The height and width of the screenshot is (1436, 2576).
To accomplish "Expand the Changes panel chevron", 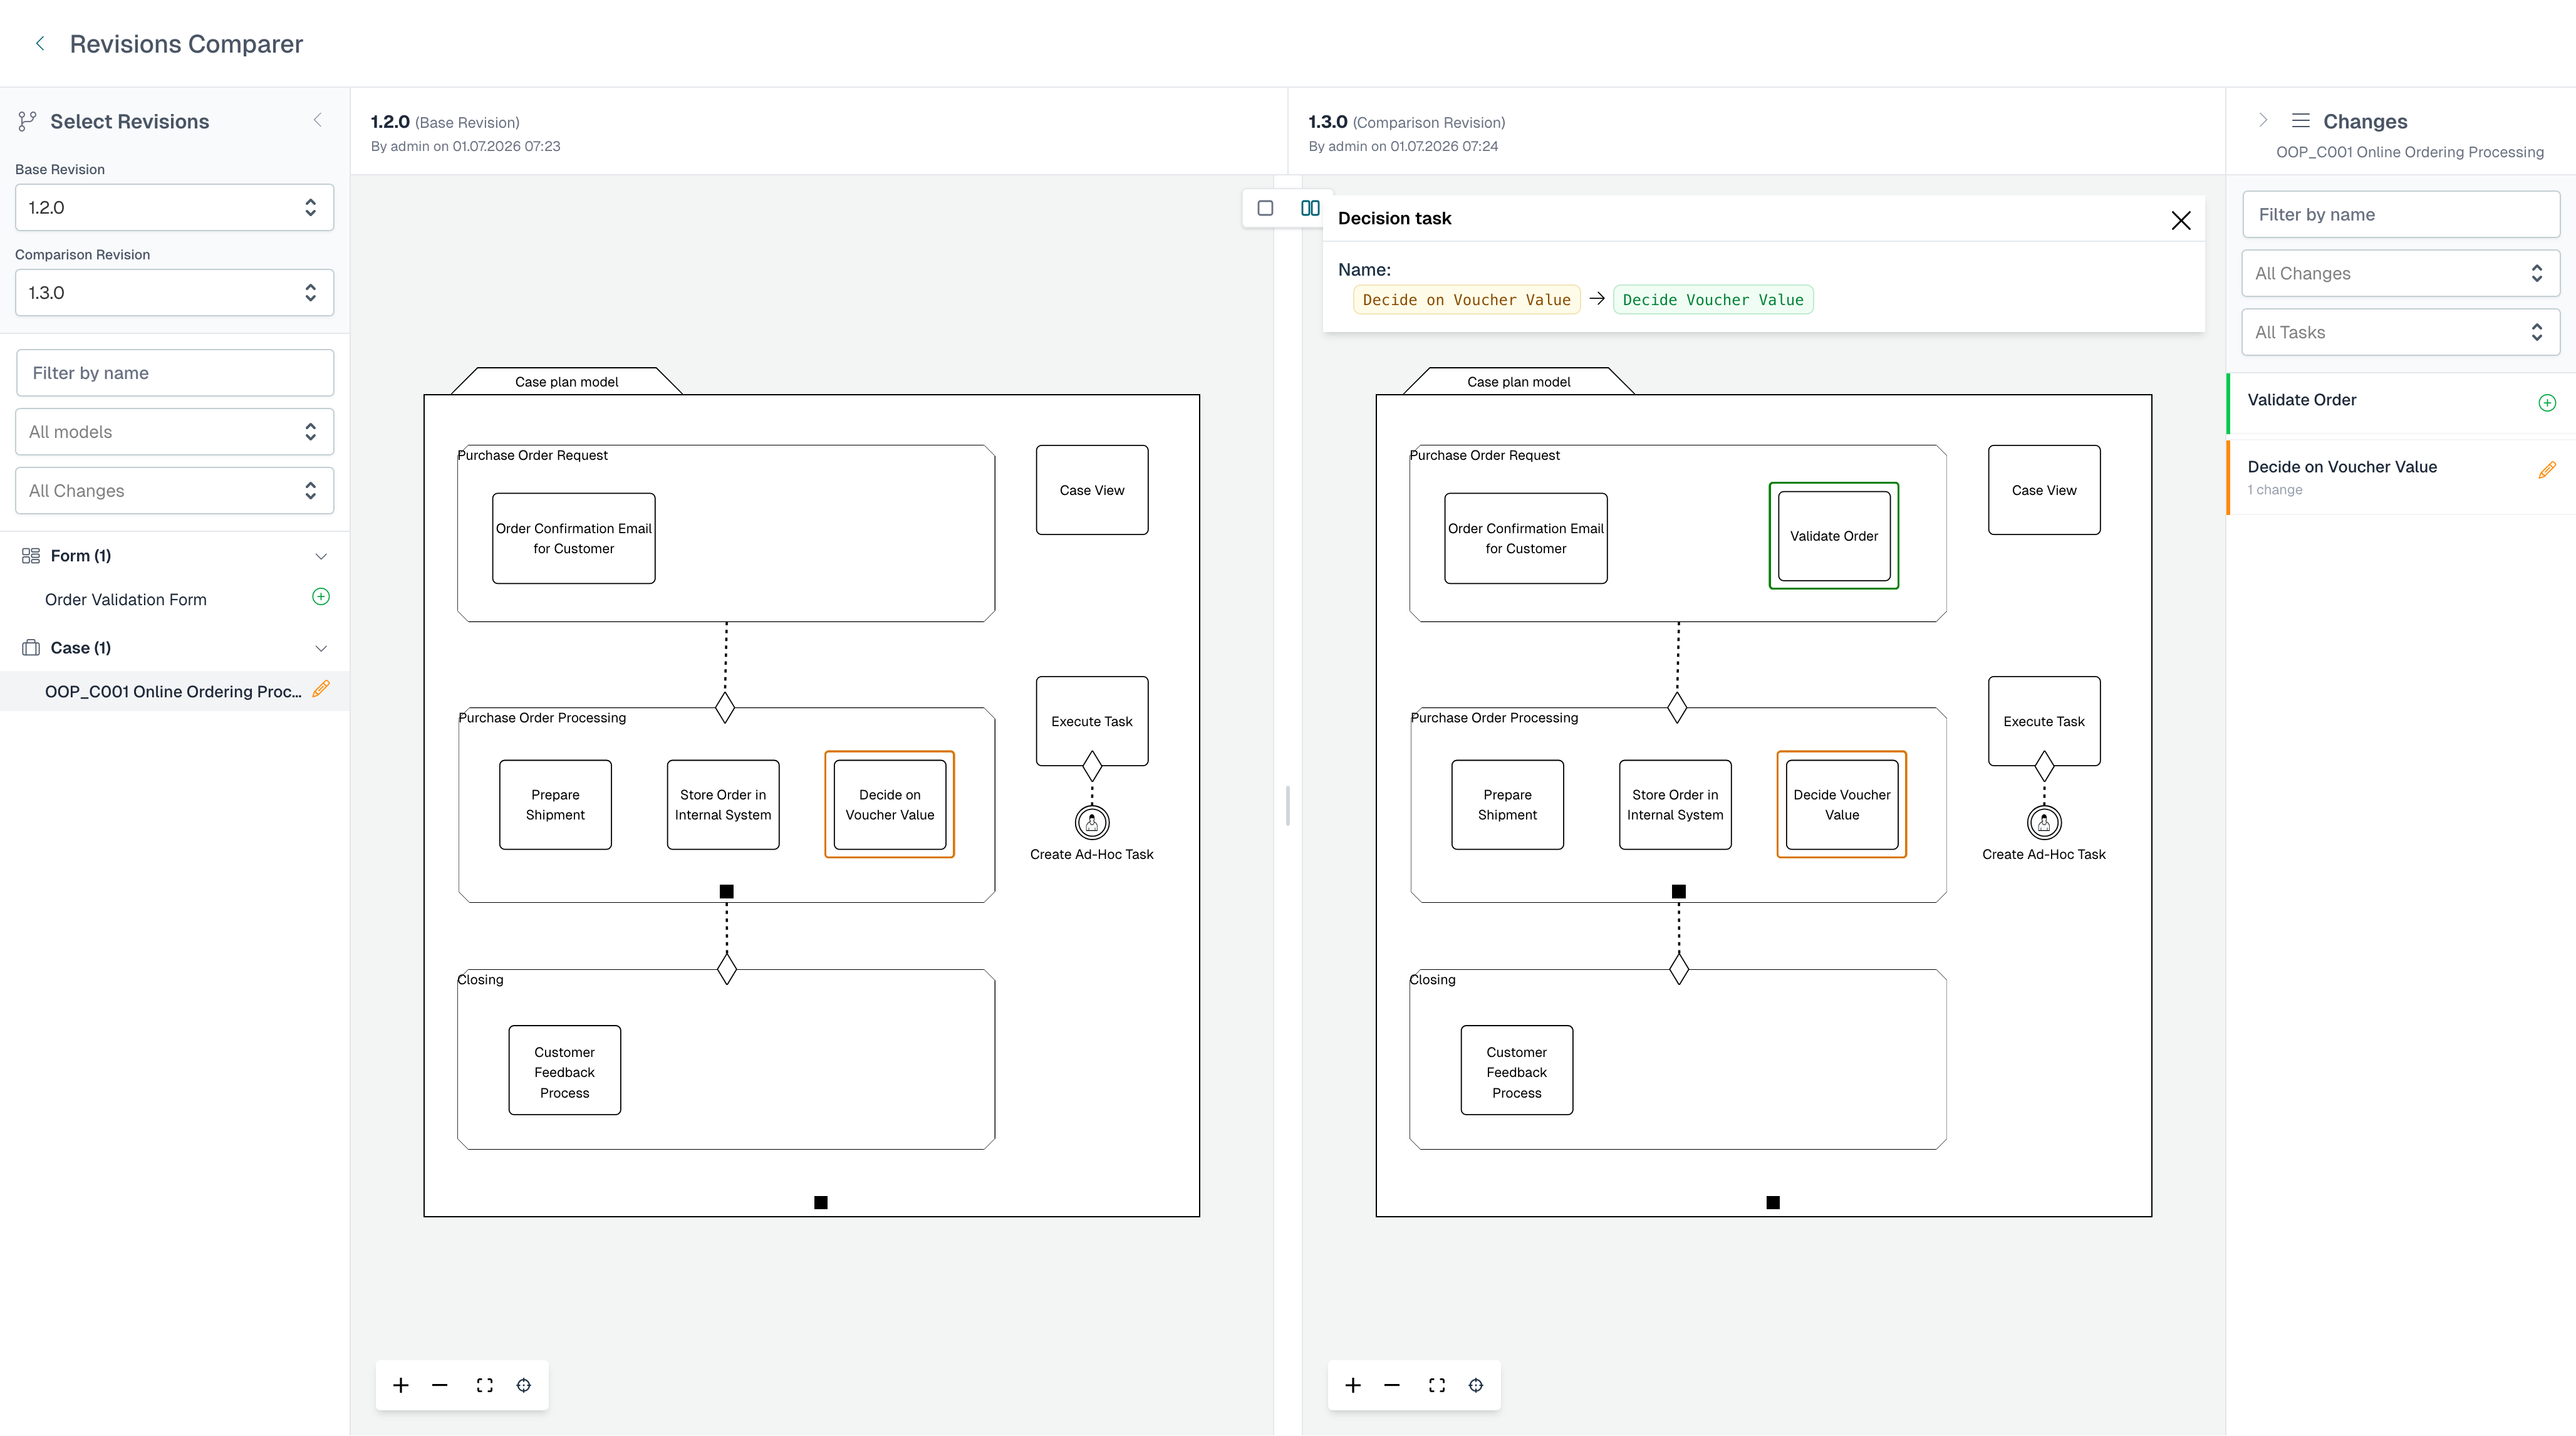I will point(2264,120).
